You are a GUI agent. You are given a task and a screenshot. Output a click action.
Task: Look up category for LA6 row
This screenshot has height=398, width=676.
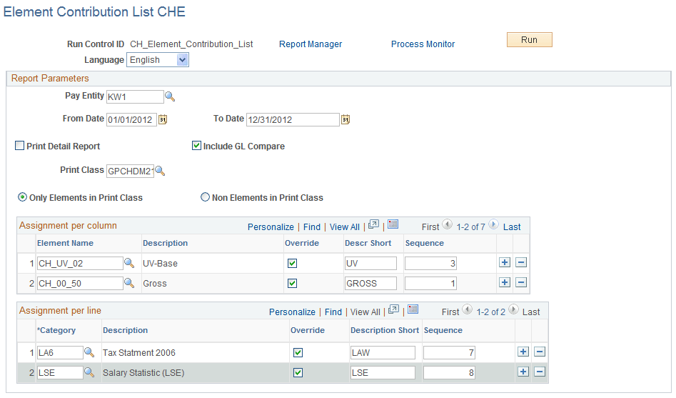[89, 352]
